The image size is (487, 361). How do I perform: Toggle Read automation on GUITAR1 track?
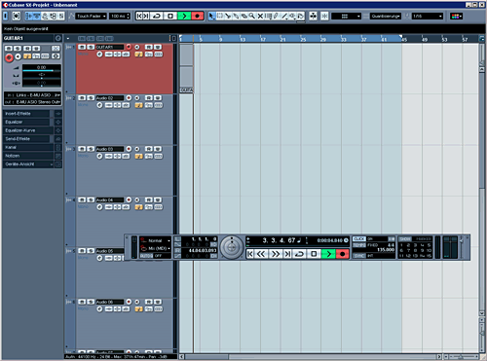[x=149, y=47]
